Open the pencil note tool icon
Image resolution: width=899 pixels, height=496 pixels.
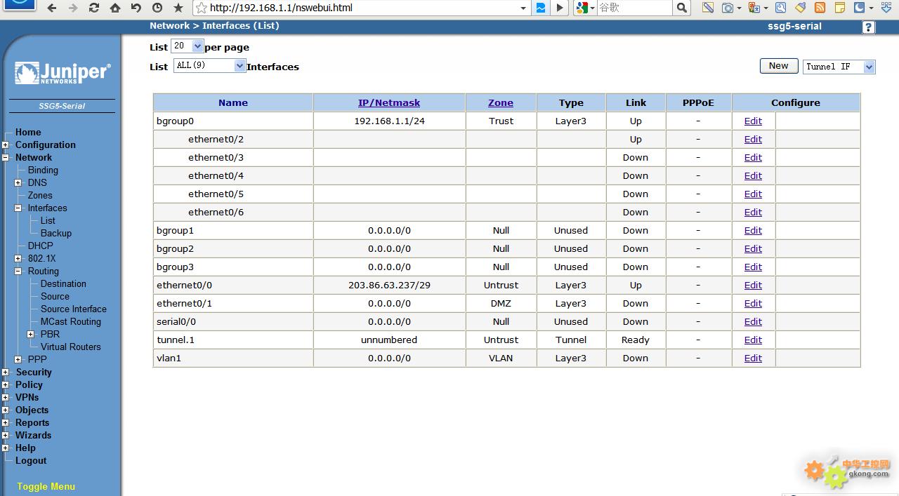[x=708, y=8]
